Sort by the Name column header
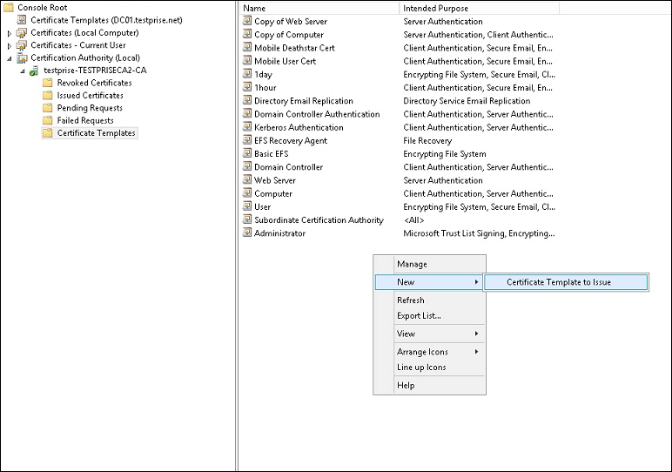This screenshot has height=472, width=672. pyautogui.click(x=319, y=8)
